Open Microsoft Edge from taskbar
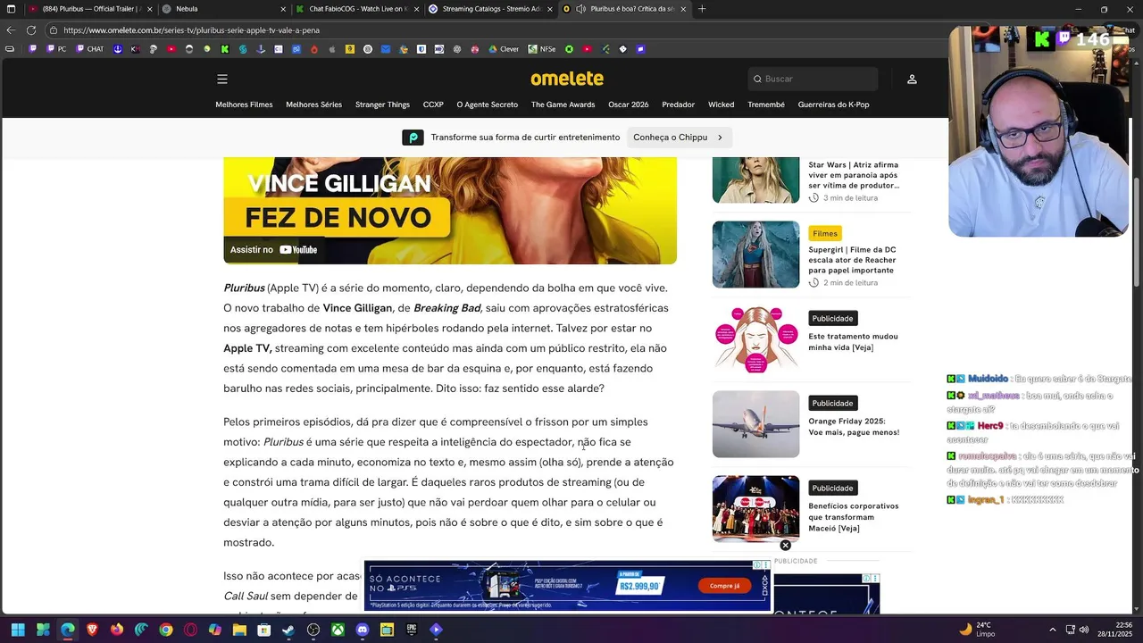The height and width of the screenshot is (643, 1143). point(67,630)
